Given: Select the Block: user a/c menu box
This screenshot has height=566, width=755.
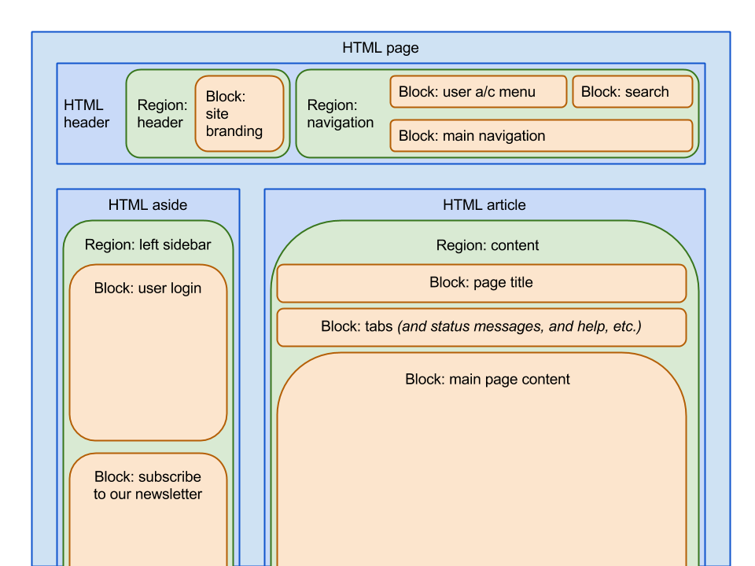Looking at the screenshot, I should coord(478,91).
